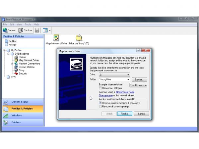The image size is (199, 149).
Task: Open the Map Network Drive wizard icon
Action: pos(56,38)
